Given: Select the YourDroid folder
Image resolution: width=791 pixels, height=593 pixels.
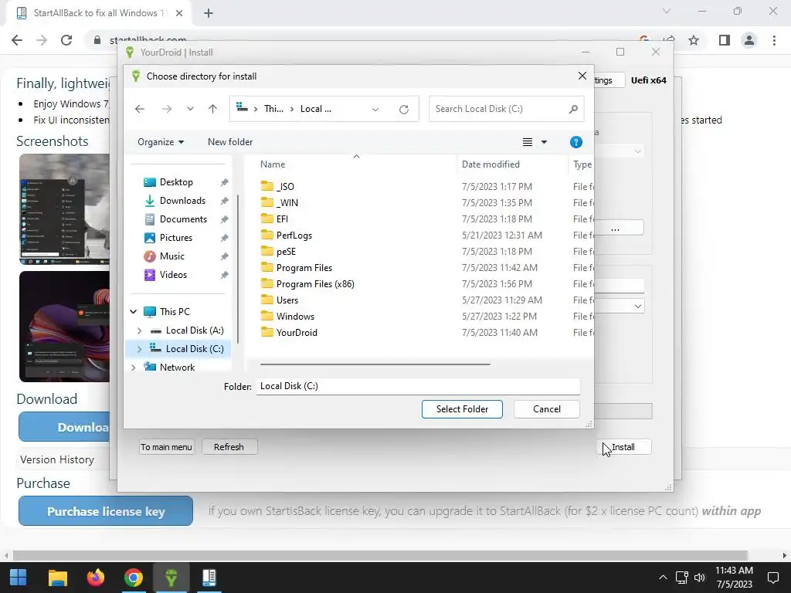Looking at the screenshot, I should (x=297, y=333).
